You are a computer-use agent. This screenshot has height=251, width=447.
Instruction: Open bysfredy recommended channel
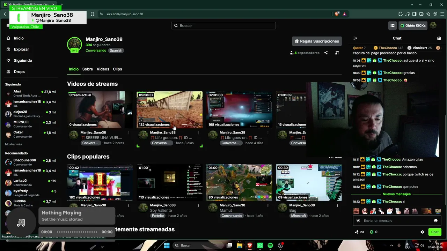point(31,193)
